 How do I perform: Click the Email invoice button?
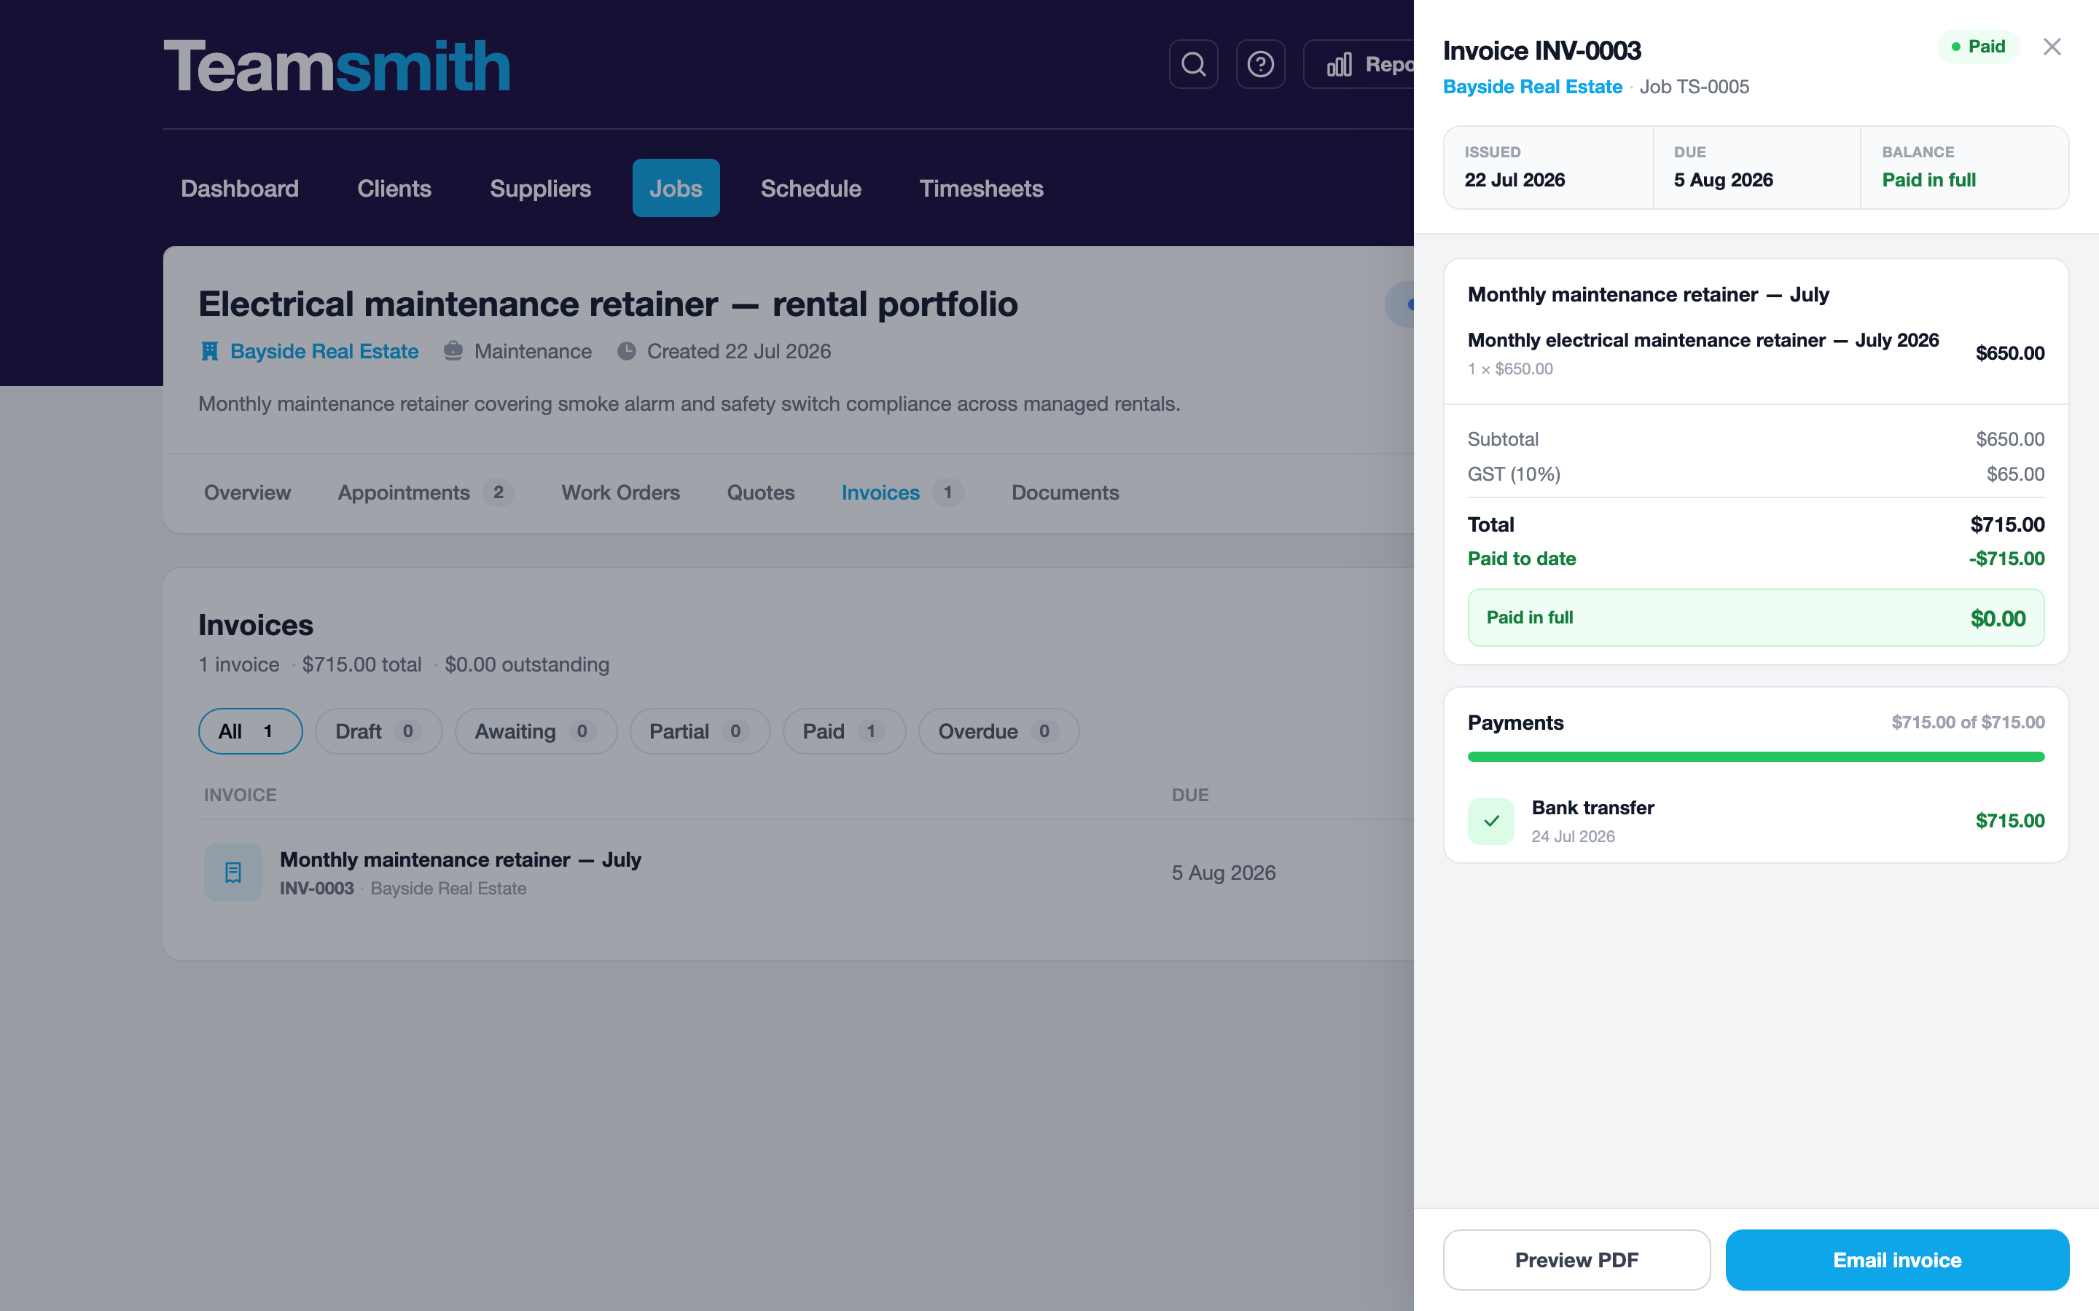tap(1897, 1260)
